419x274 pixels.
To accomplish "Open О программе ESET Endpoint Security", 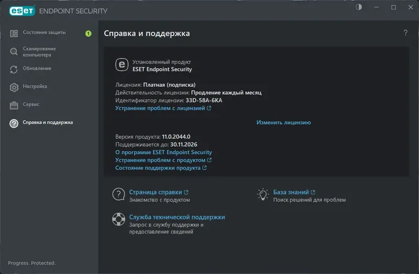I will point(163,152).
